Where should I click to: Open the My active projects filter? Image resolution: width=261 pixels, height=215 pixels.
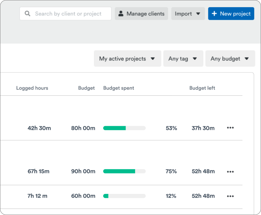click(127, 59)
